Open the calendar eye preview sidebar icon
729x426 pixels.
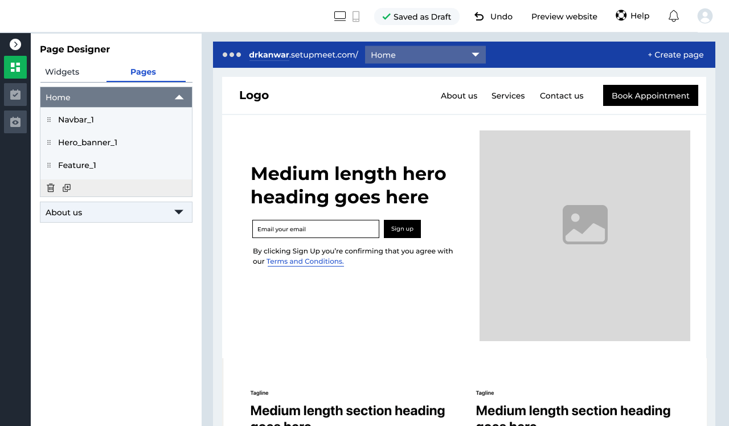(15, 122)
